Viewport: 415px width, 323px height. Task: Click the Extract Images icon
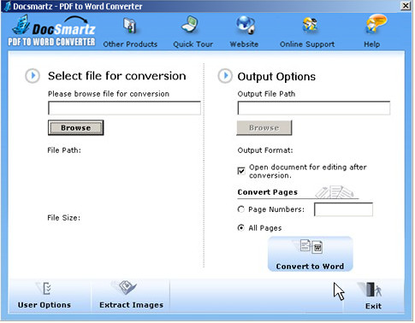coord(125,287)
